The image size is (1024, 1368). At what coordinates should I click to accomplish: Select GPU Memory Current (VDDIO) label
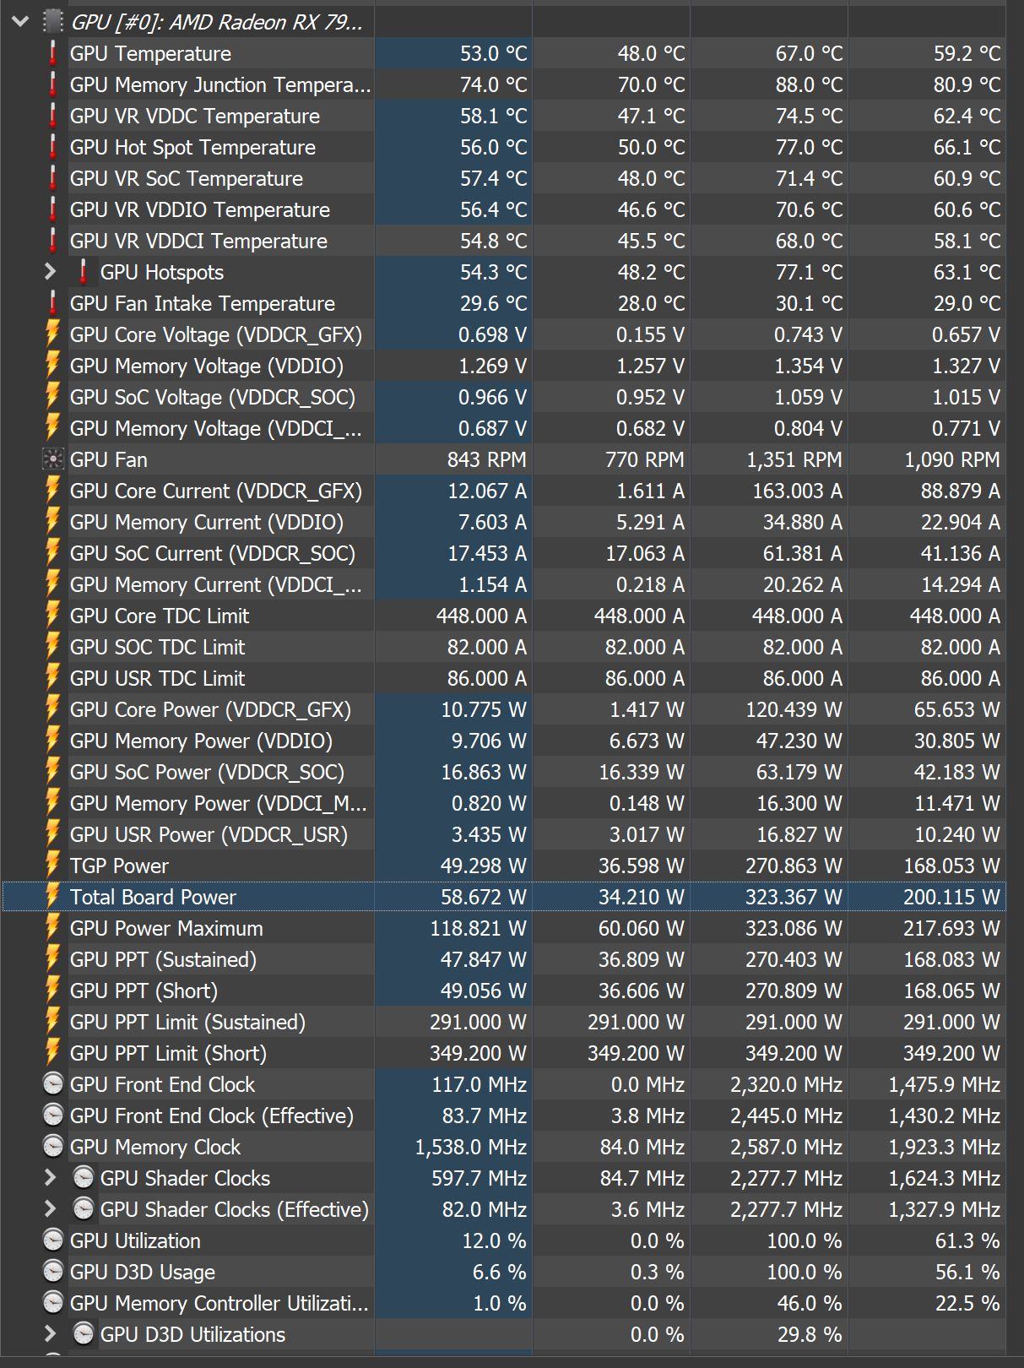click(x=207, y=522)
